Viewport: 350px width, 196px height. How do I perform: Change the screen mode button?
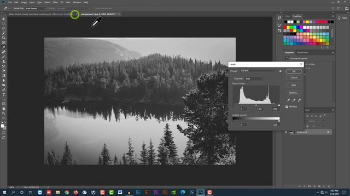click(4, 138)
